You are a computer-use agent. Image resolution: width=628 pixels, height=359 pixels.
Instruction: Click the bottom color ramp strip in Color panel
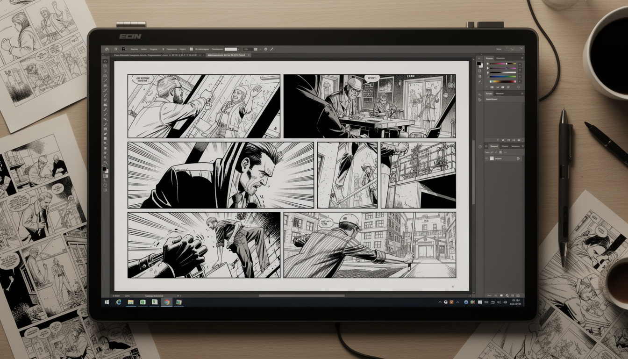[503, 81]
